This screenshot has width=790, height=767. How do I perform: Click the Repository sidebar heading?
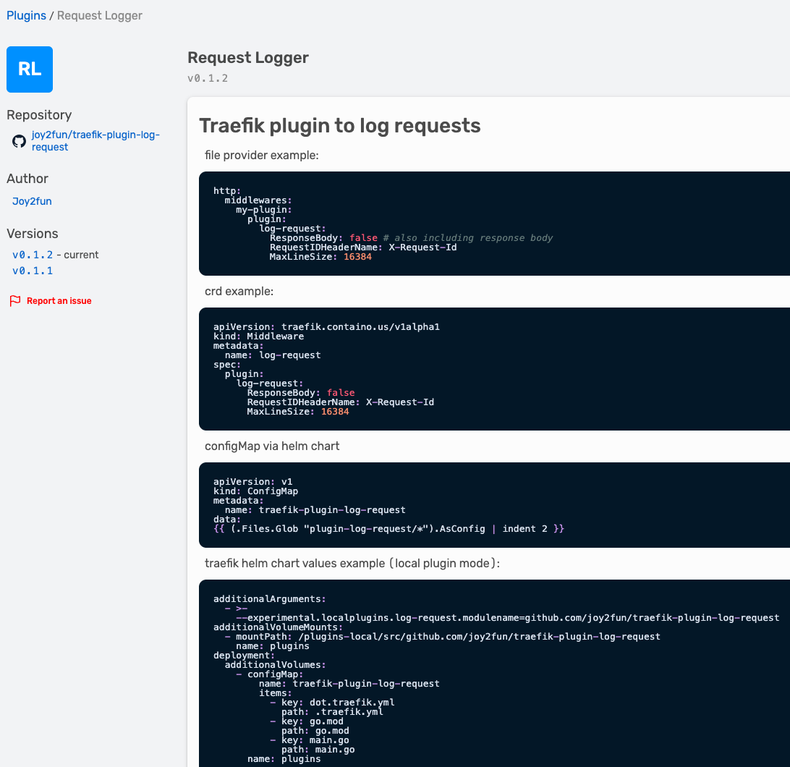pyautogui.click(x=39, y=115)
